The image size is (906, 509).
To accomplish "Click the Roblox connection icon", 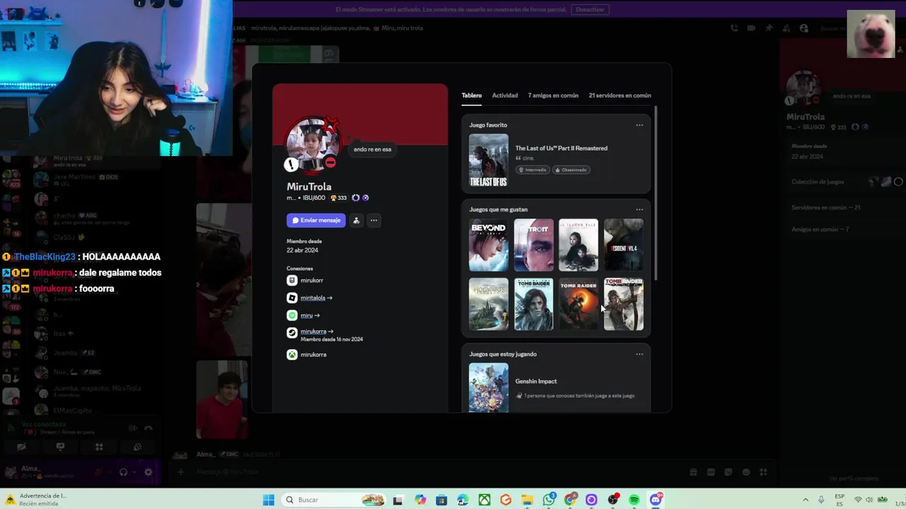I will (x=292, y=298).
